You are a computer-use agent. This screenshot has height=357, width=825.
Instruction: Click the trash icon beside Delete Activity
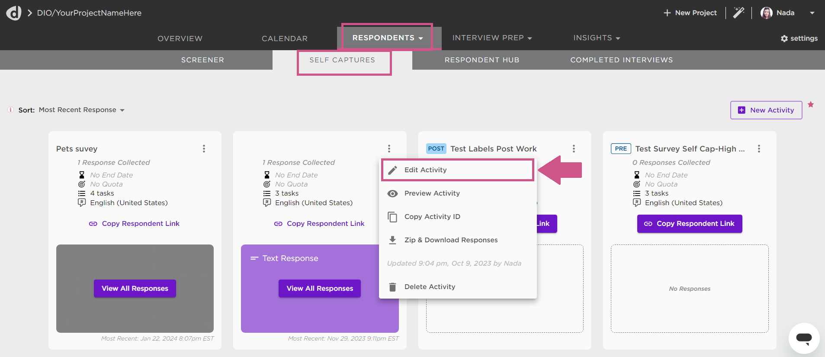coord(392,287)
